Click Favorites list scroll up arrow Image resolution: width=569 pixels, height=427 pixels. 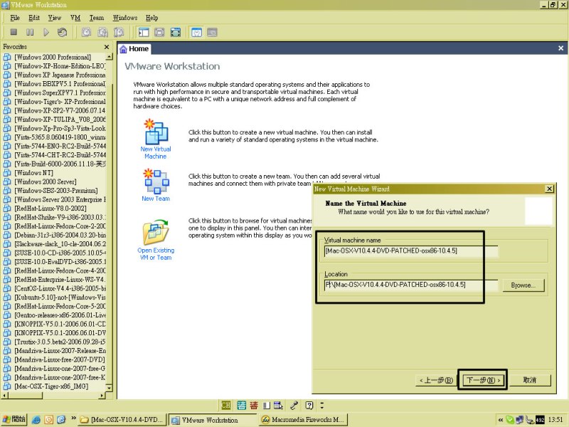[x=109, y=57]
